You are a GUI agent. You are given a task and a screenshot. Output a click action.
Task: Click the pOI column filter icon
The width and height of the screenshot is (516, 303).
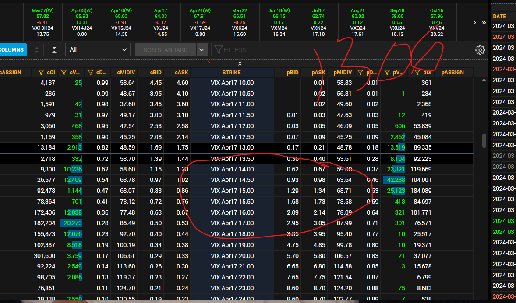pos(417,73)
